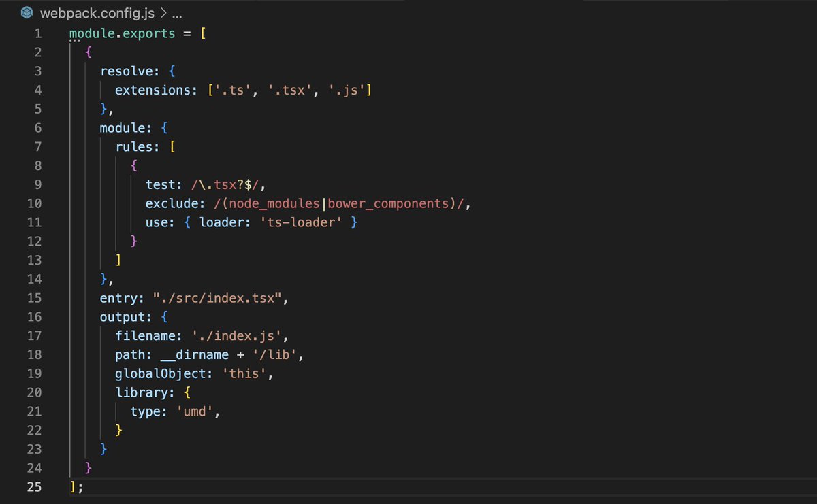The width and height of the screenshot is (817, 504).
Task: Click the 'path' property key
Action: (x=130, y=354)
